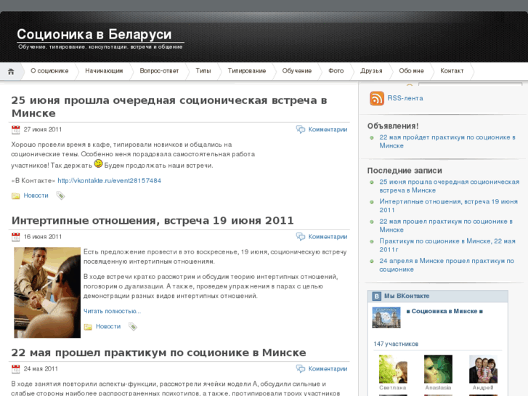Open Андрей's avatar in VK widget
This screenshot has width=528, height=396.
483,369
